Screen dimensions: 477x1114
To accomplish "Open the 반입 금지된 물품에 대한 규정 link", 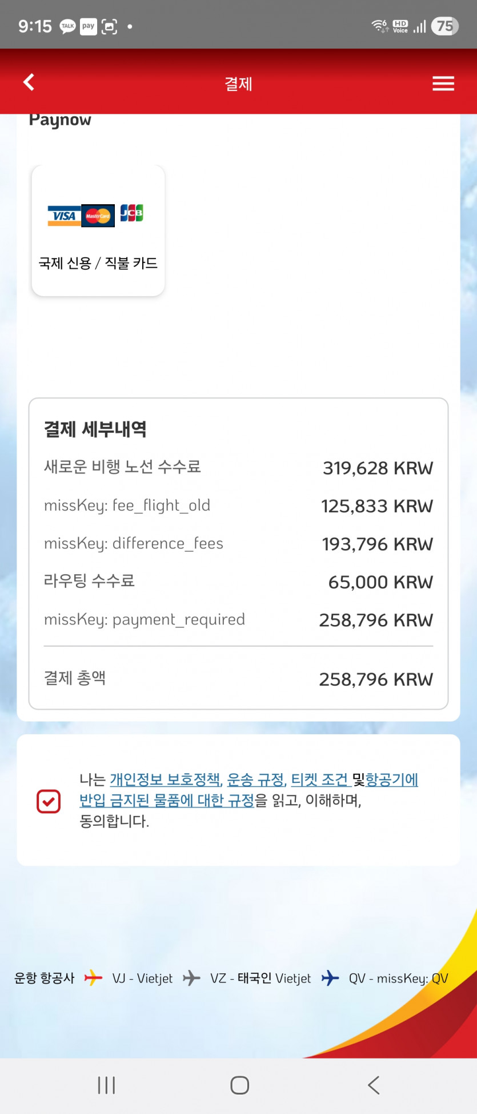I will pos(166,800).
